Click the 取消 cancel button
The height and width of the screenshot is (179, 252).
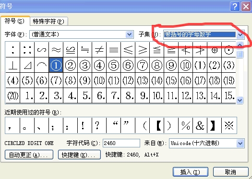point(230,172)
